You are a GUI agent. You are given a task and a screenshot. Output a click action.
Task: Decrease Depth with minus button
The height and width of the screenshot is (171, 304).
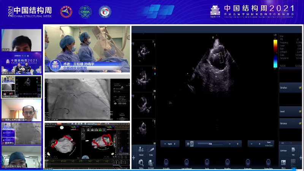(x=165, y=144)
